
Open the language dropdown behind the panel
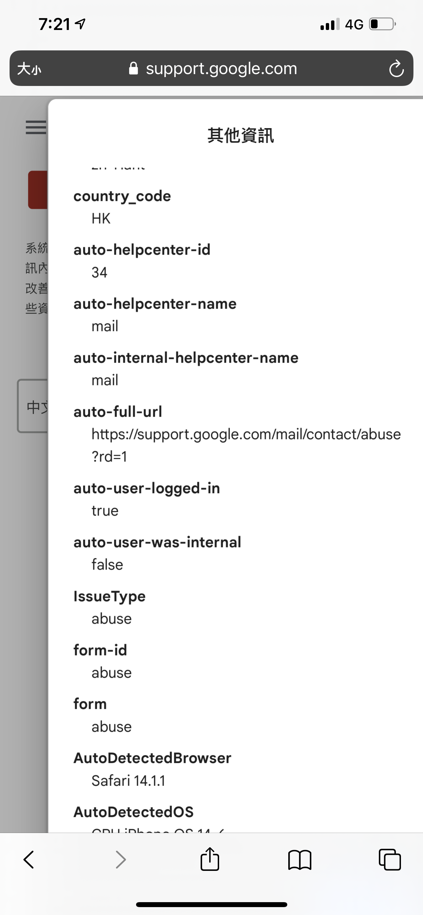coord(33,406)
